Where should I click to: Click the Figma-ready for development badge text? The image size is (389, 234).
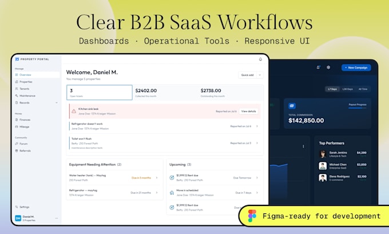coord(321,216)
